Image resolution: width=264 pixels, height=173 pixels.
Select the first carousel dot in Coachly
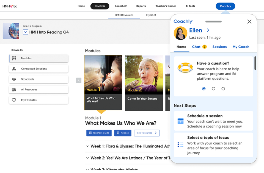(204, 89)
